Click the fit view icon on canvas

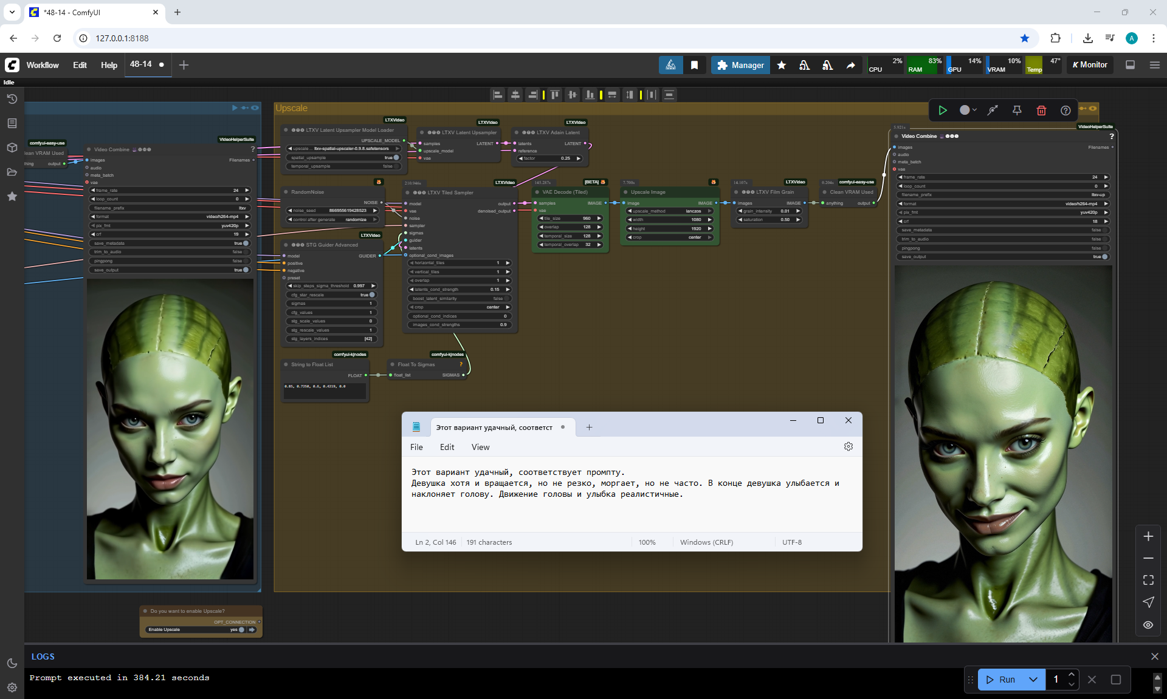(1148, 580)
